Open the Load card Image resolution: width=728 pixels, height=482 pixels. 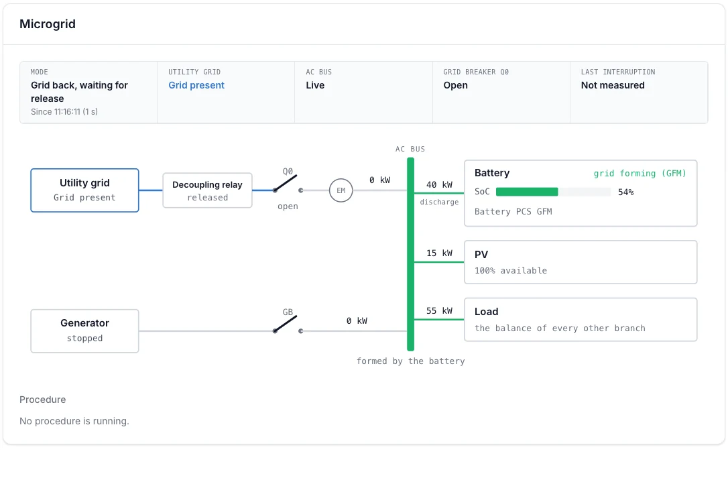pyautogui.click(x=581, y=320)
